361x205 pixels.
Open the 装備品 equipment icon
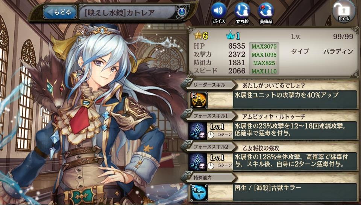(266, 13)
